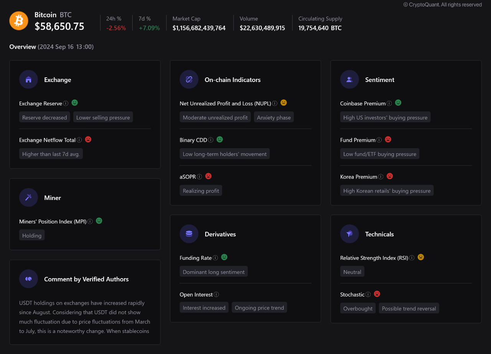
Task: Click the red sad face next to Korea Premium
Action: coord(390,176)
